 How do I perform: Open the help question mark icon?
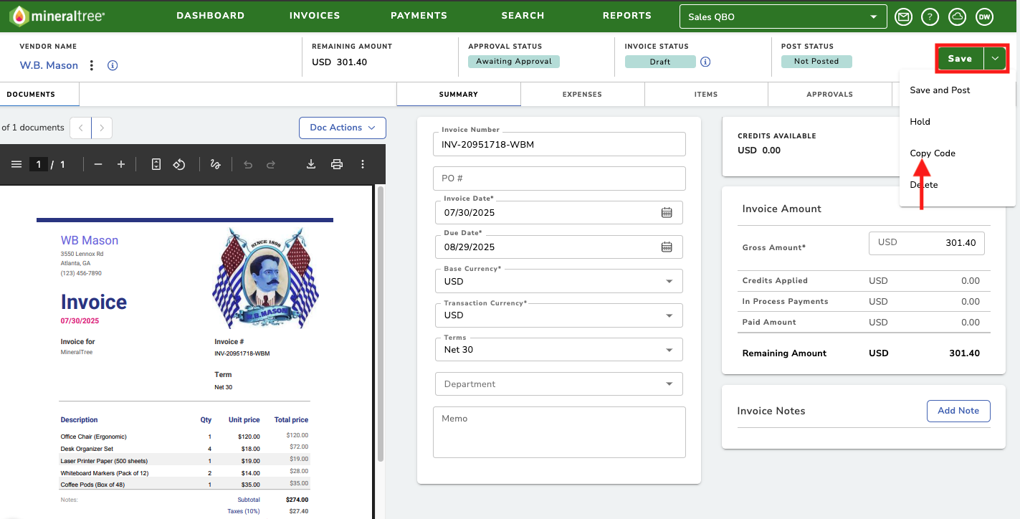[930, 16]
